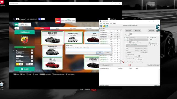Select the 695 Biposto car card
This screenshot has height=99, width=177.
[52, 51]
